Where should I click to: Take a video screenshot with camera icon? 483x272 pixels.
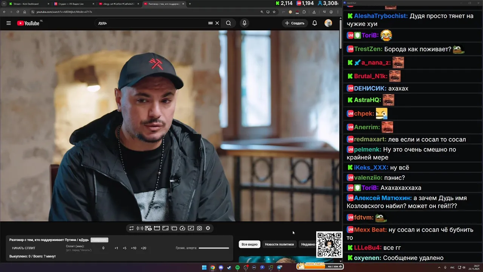click(199, 228)
